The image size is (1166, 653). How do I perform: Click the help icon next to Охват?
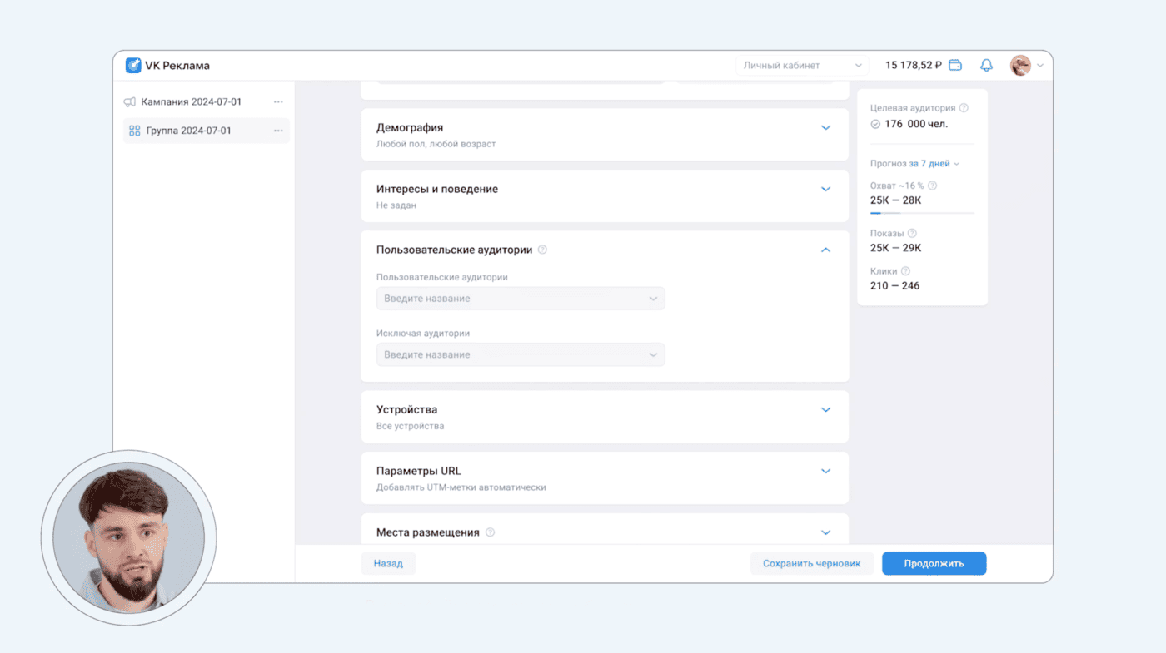[x=932, y=186]
